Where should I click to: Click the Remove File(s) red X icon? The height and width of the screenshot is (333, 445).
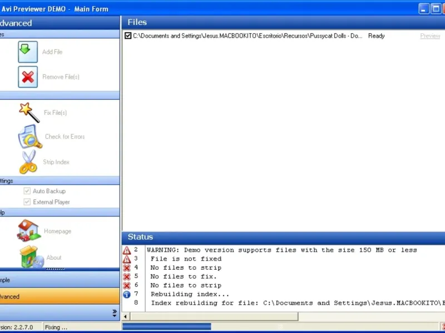pyautogui.click(x=28, y=77)
